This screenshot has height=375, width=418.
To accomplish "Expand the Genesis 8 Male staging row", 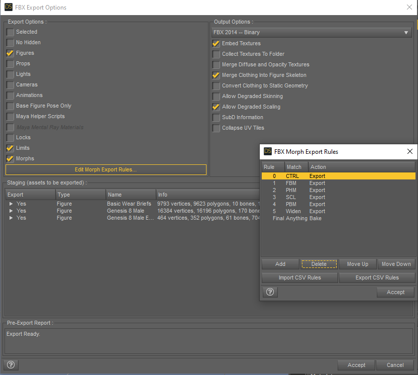I will pyautogui.click(x=11, y=211).
